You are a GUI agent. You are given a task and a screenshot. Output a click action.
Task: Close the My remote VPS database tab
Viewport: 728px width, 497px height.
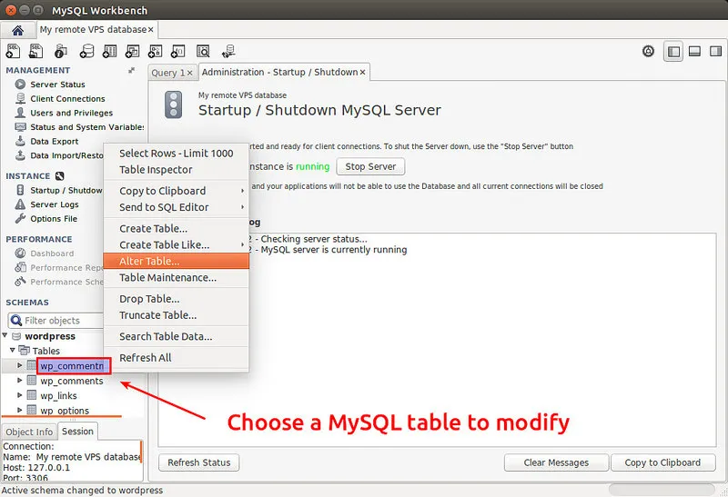tap(150, 30)
